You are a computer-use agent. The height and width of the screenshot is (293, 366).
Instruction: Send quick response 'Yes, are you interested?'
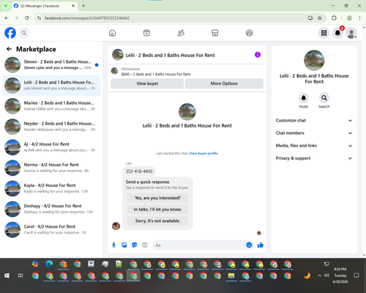(x=157, y=198)
